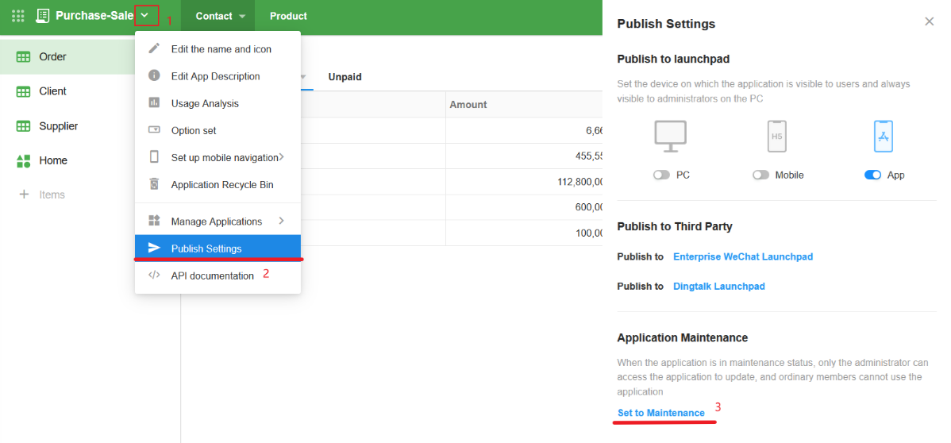
Task: Expand the Purchase-Sale dropdown arrow
Action: 145,16
